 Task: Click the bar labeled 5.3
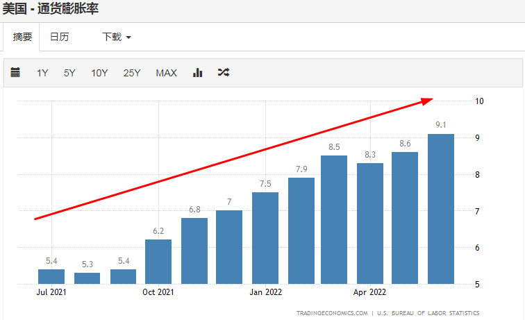87,278
